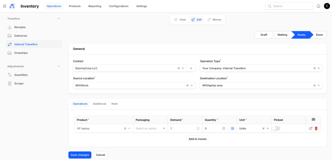Click Save changes button
The image size is (332, 160).
[x=80, y=155]
